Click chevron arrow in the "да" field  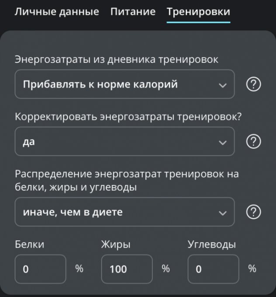point(223,142)
